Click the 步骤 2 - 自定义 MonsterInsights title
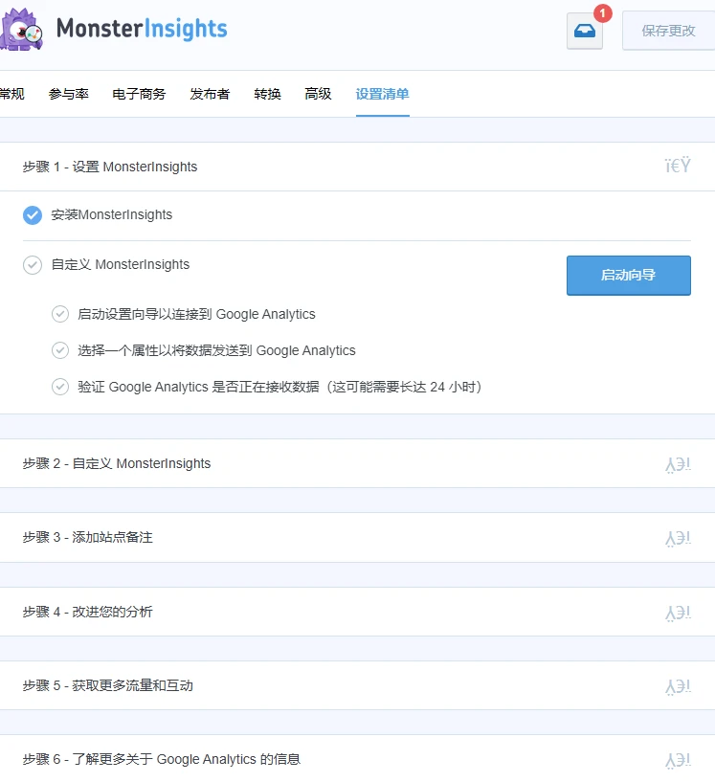Viewport: 715px width, 782px height. pyautogui.click(x=117, y=463)
